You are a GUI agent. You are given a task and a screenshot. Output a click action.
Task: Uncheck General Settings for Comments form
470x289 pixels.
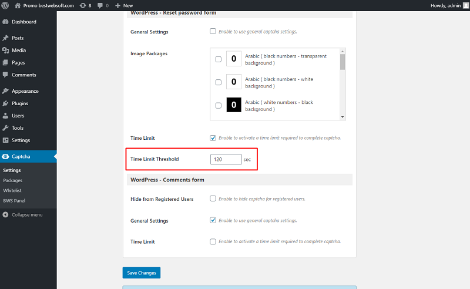tap(213, 220)
